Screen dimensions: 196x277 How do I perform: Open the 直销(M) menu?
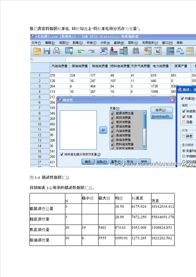119,43
